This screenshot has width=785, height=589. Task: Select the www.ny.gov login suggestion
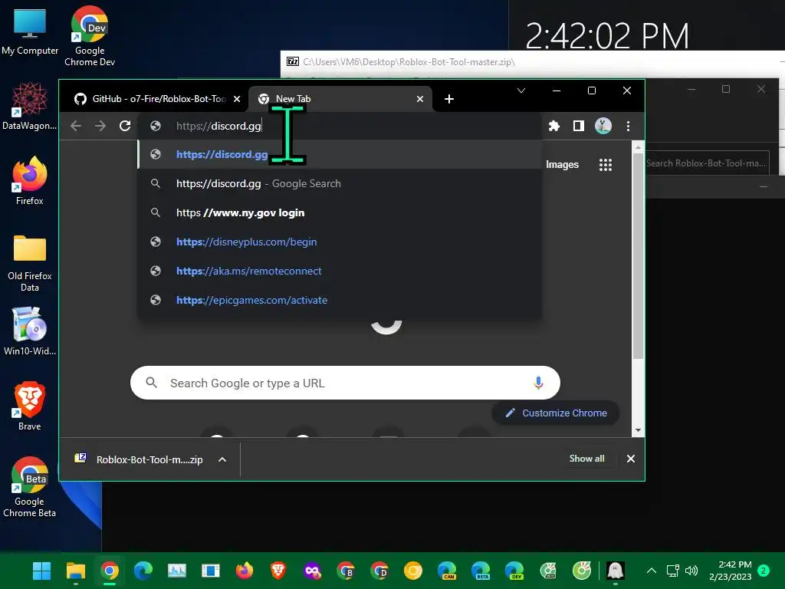[340, 212]
